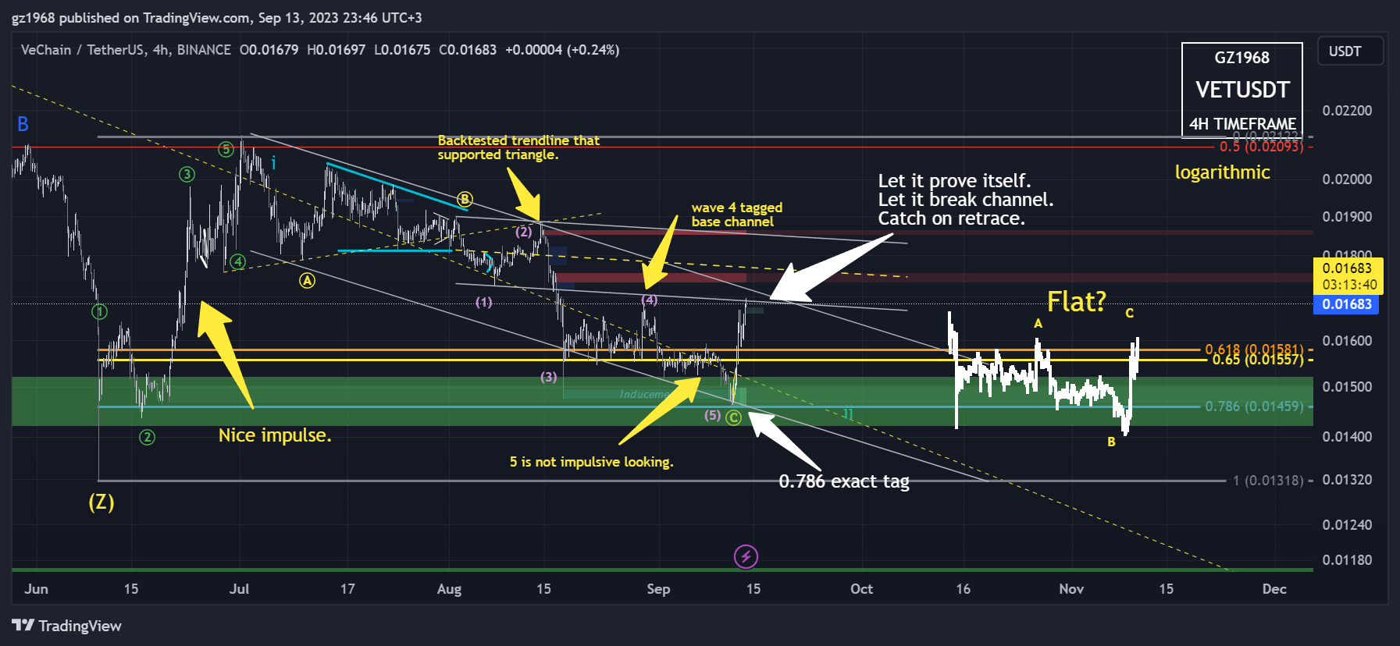Image resolution: width=1400 pixels, height=646 pixels.
Task: Select the green circled wave 1 label
Action: pos(99,312)
